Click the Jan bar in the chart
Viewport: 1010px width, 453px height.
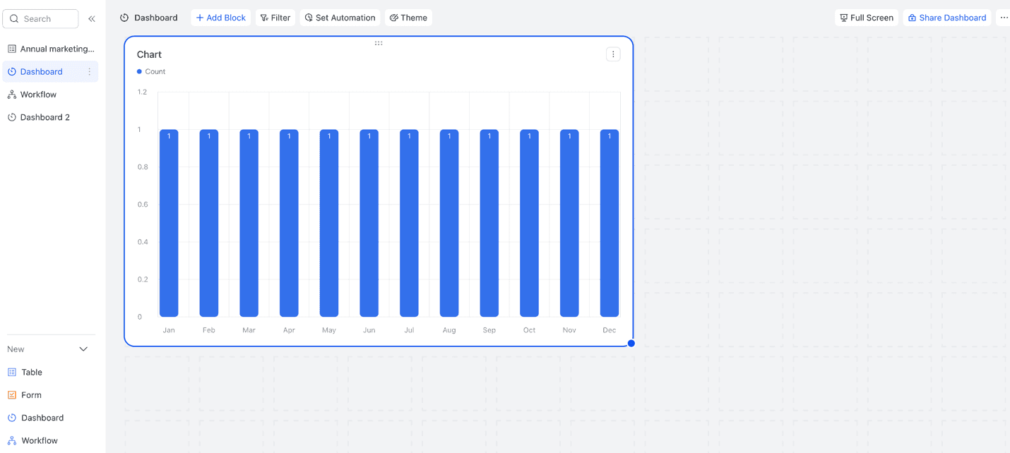(x=169, y=223)
